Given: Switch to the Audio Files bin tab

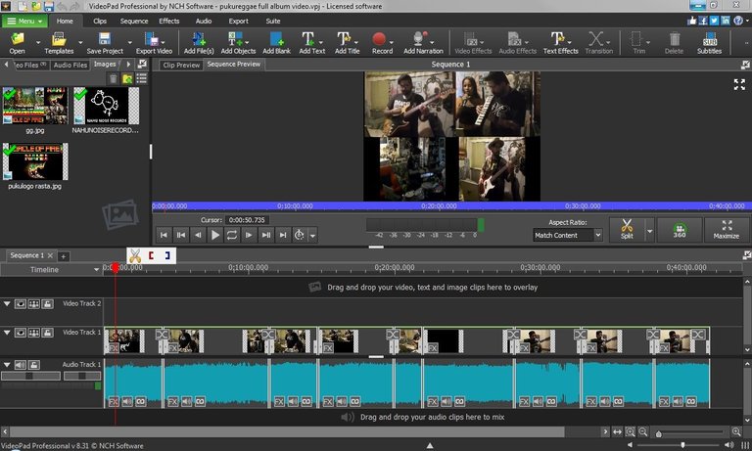Looking at the screenshot, I should (70, 65).
